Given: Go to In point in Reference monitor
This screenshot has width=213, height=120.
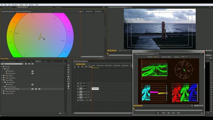Looking at the screenshot, I should (x=164, y=113).
